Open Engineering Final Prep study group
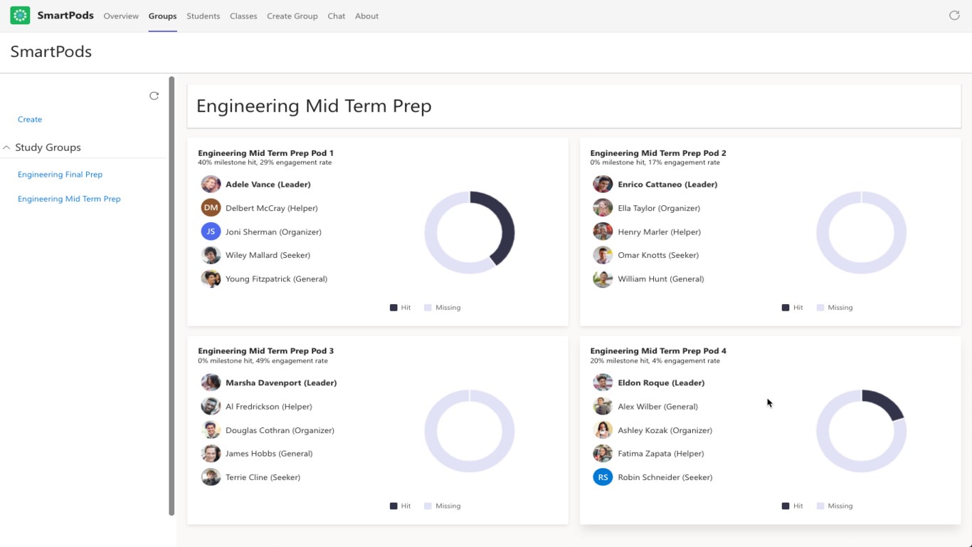The width and height of the screenshot is (972, 547). pyautogui.click(x=60, y=174)
